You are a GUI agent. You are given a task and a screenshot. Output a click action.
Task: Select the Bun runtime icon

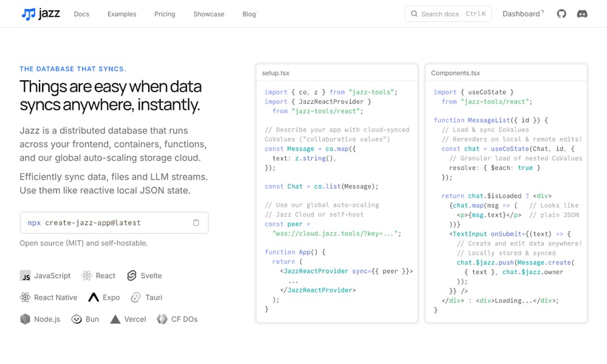(x=76, y=319)
